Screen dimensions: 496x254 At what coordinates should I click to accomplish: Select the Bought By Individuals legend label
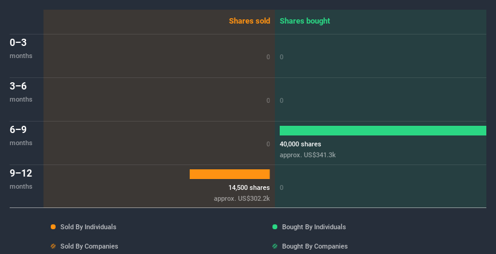click(314, 227)
